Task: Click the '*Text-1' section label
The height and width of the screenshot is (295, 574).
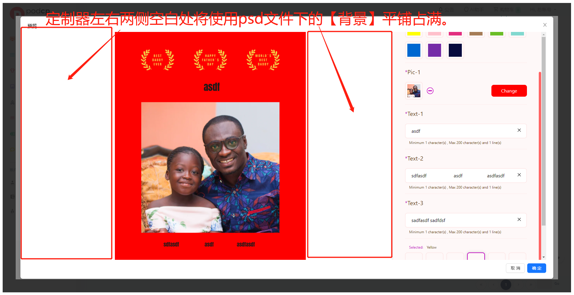Action: 414,114
